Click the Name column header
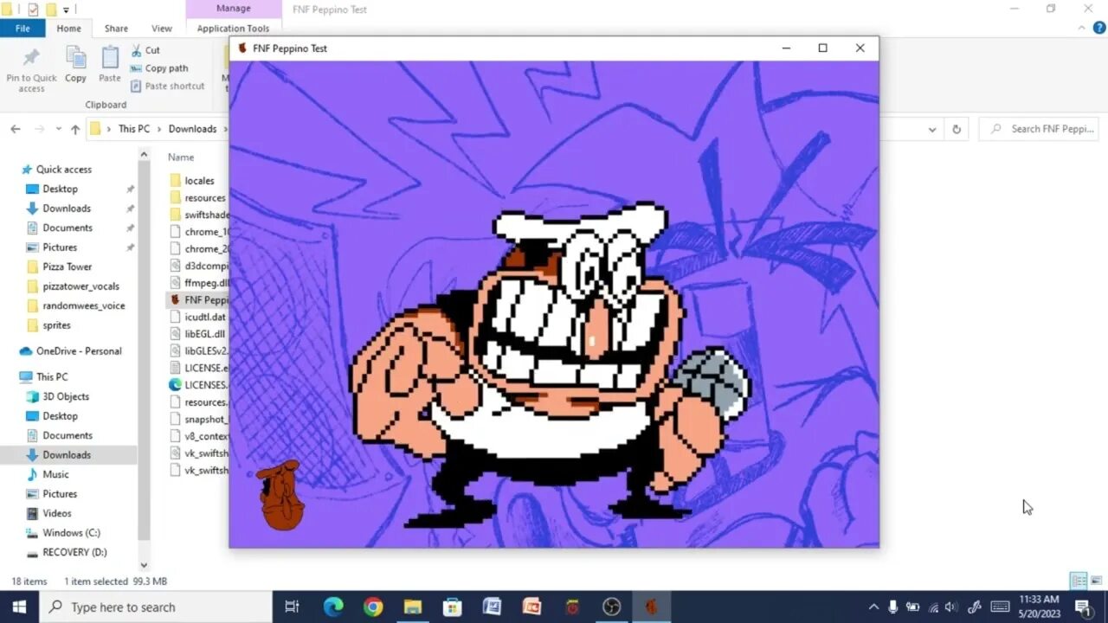Image resolution: width=1108 pixels, height=623 pixels. (x=181, y=157)
